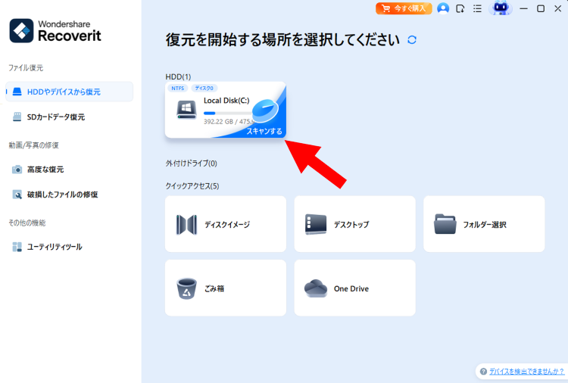Click the Windows drive icon on Local Disk card
Viewport: 568px width, 383px height.
tap(186, 110)
